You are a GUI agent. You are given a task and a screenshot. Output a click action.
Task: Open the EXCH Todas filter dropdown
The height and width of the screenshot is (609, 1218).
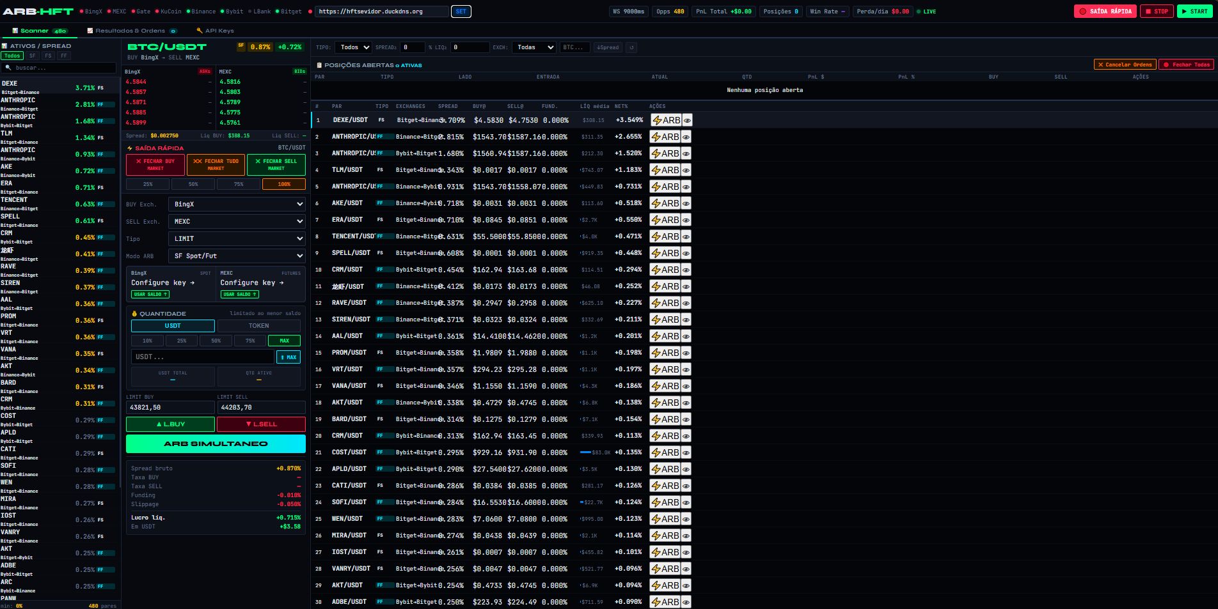tap(534, 47)
